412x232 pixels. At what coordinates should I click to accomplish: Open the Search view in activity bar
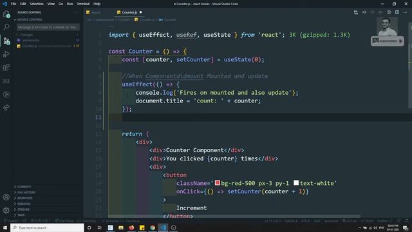(6, 27)
